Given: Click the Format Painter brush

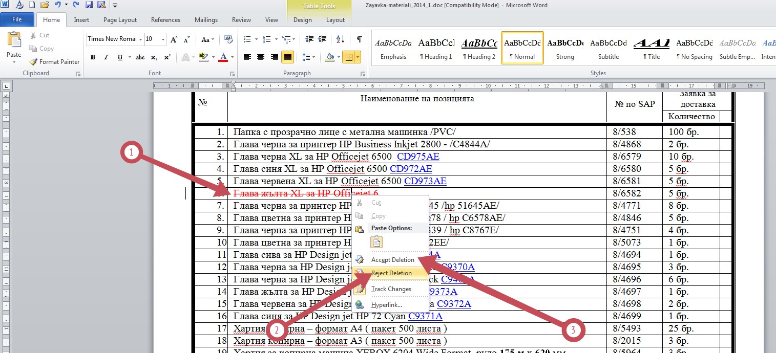Looking at the screenshot, I should (54, 62).
